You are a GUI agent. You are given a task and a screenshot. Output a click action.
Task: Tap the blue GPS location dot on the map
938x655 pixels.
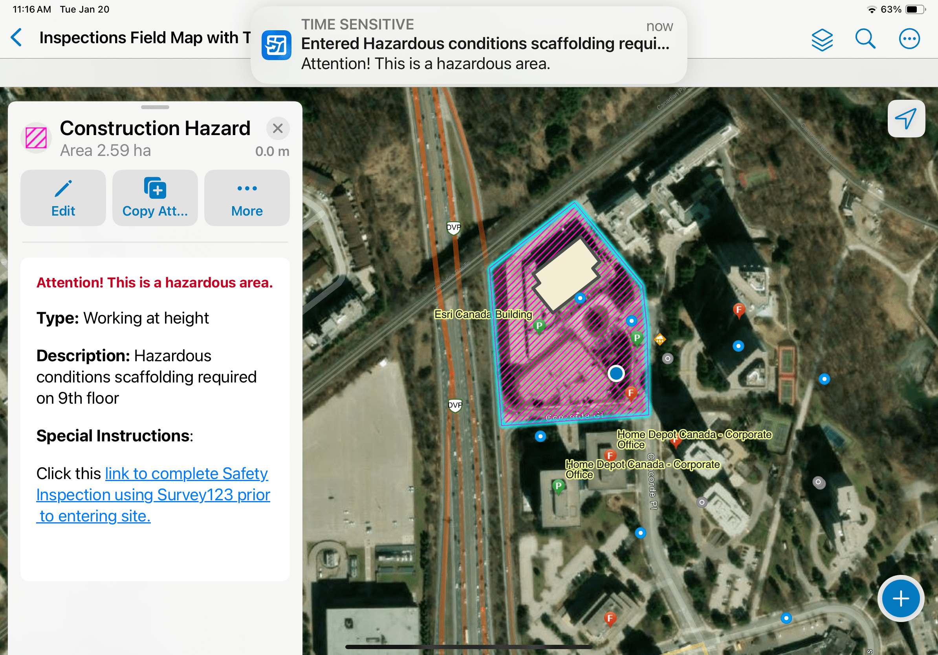[616, 374]
